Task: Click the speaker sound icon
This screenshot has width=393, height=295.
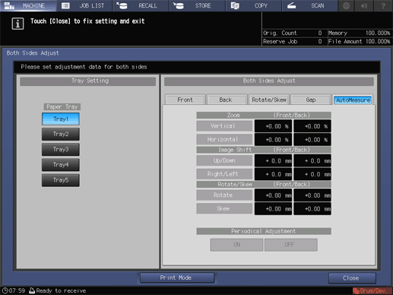Action: pyautogui.click(x=364, y=5)
